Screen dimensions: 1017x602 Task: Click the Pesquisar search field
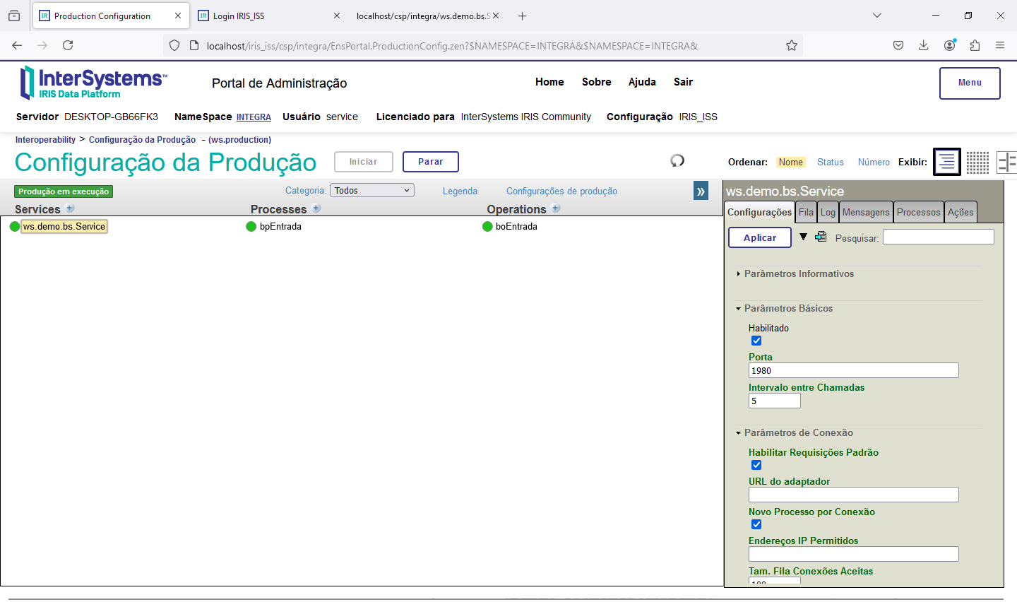tap(938, 237)
